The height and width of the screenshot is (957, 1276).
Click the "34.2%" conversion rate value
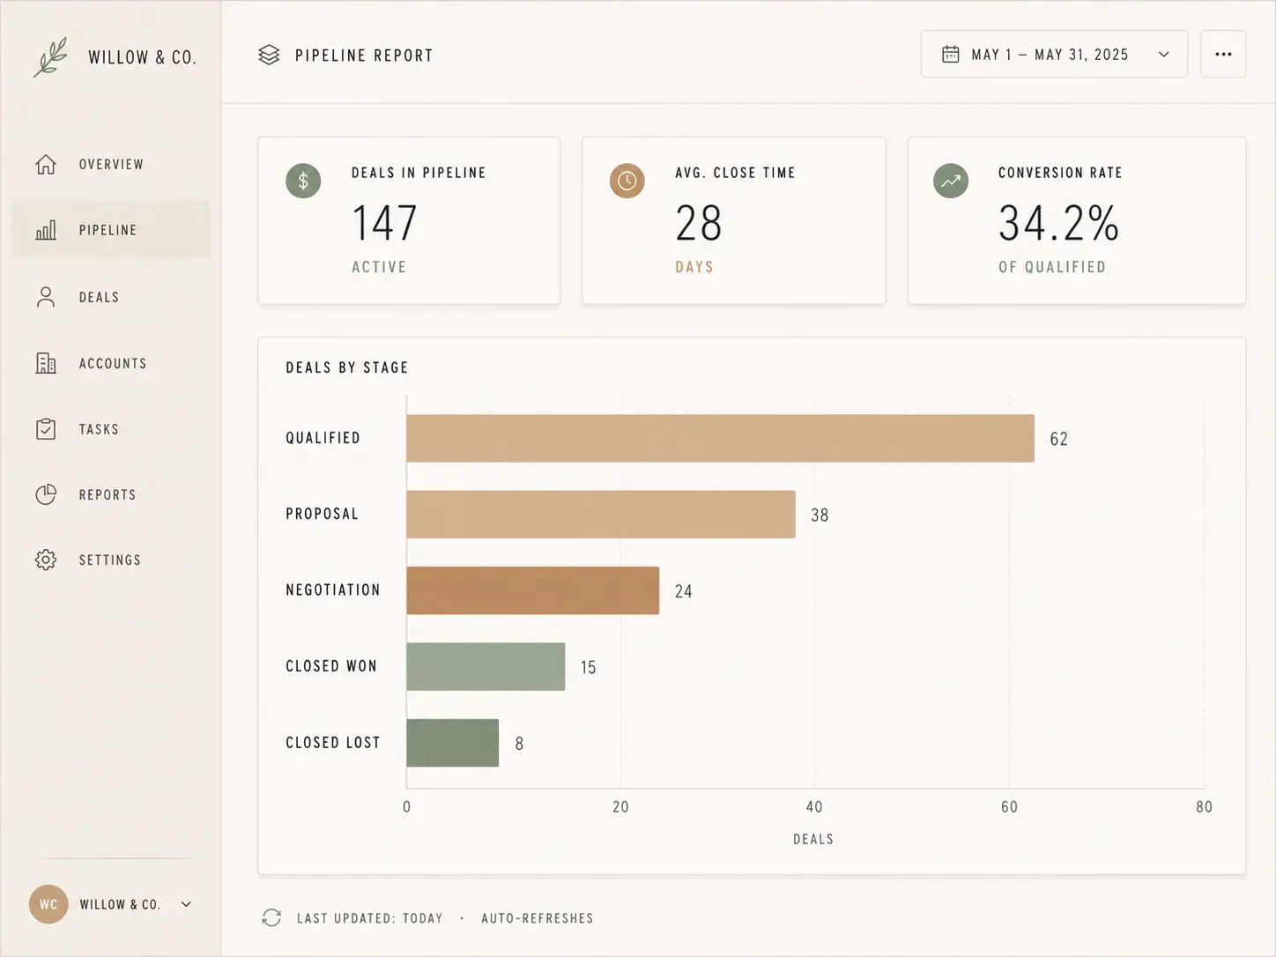[1058, 223]
